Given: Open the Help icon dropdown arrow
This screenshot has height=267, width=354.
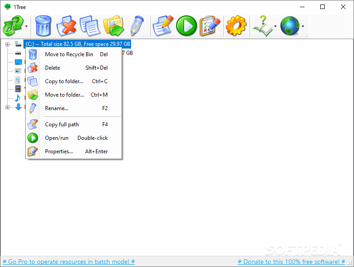Looking at the screenshot, I should pyautogui.click(x=275, y=26).
